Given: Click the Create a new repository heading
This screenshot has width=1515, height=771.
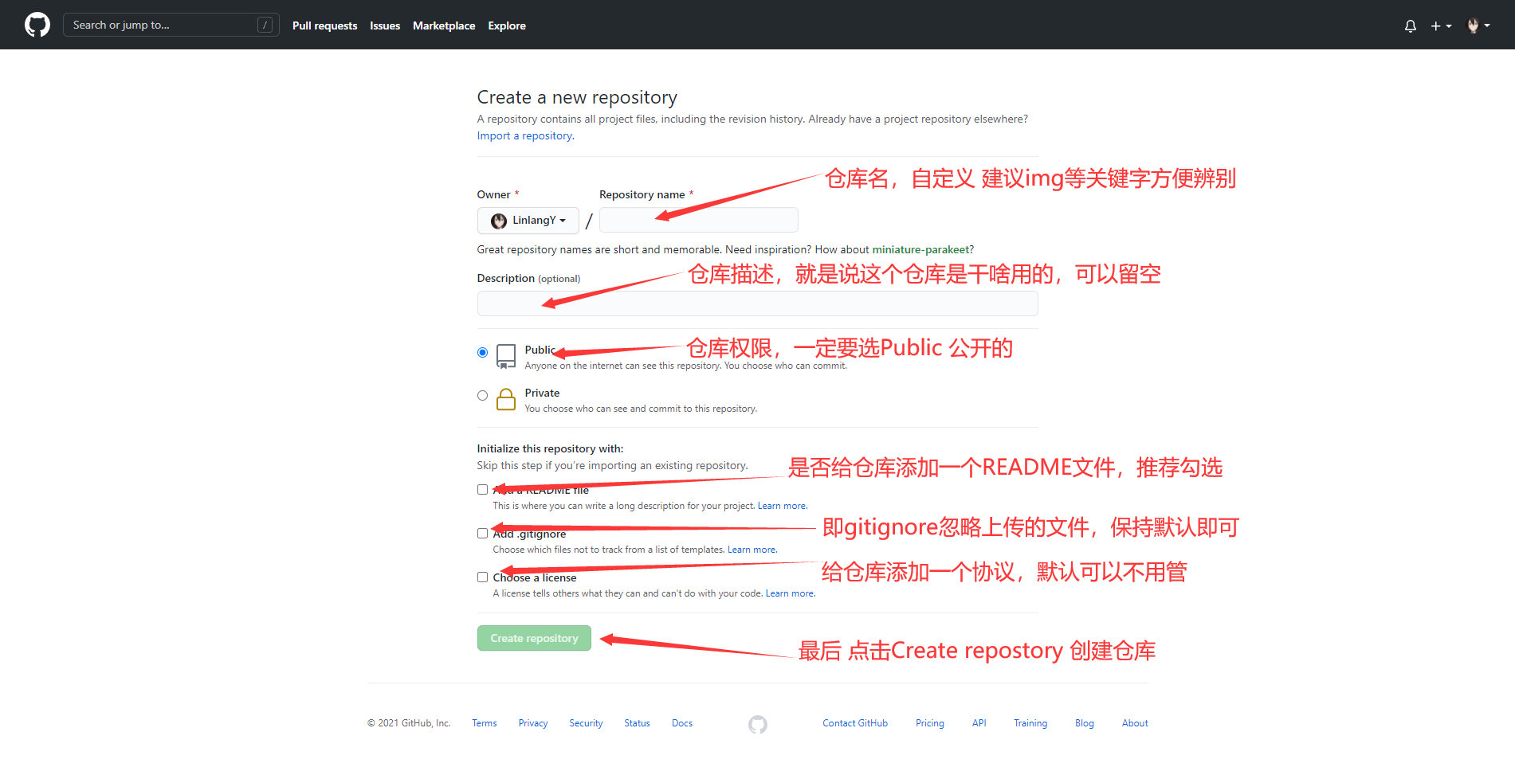Looking at the screenshot, I should [x=577, y=97].
